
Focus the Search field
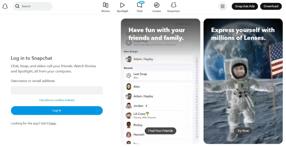coord(33,6)
